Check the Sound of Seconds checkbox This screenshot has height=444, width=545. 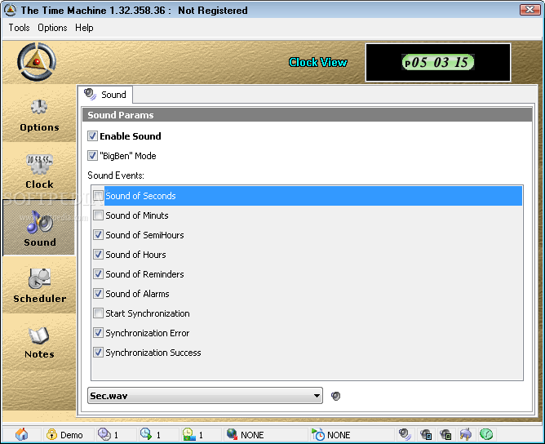(x=99, y=195)
